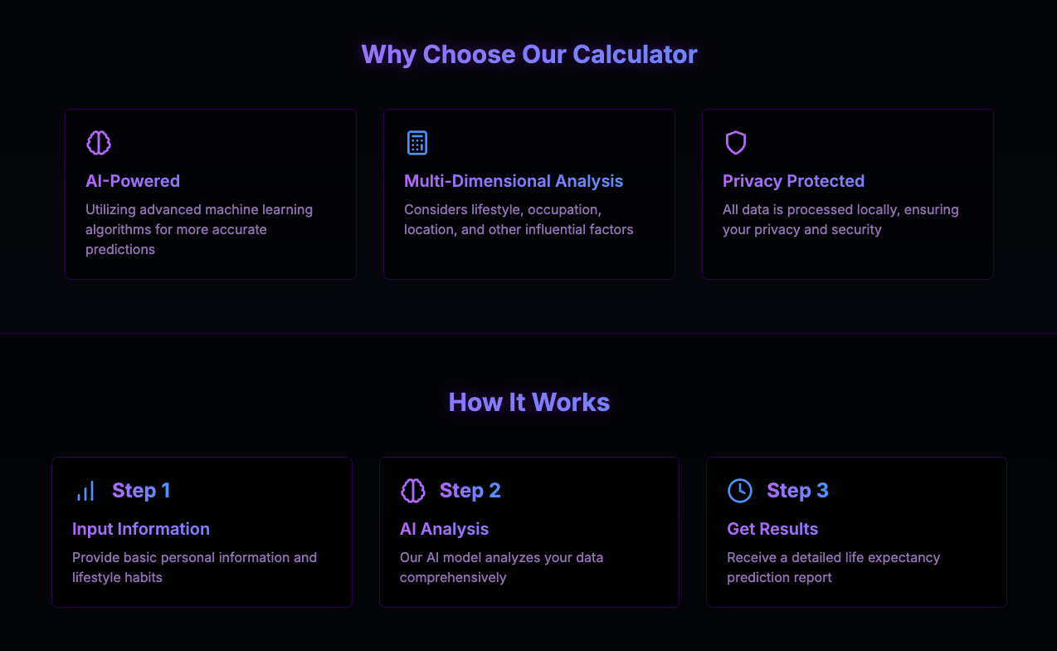
Task: Select the Privacy Protected heading
Action: (793, 181)
